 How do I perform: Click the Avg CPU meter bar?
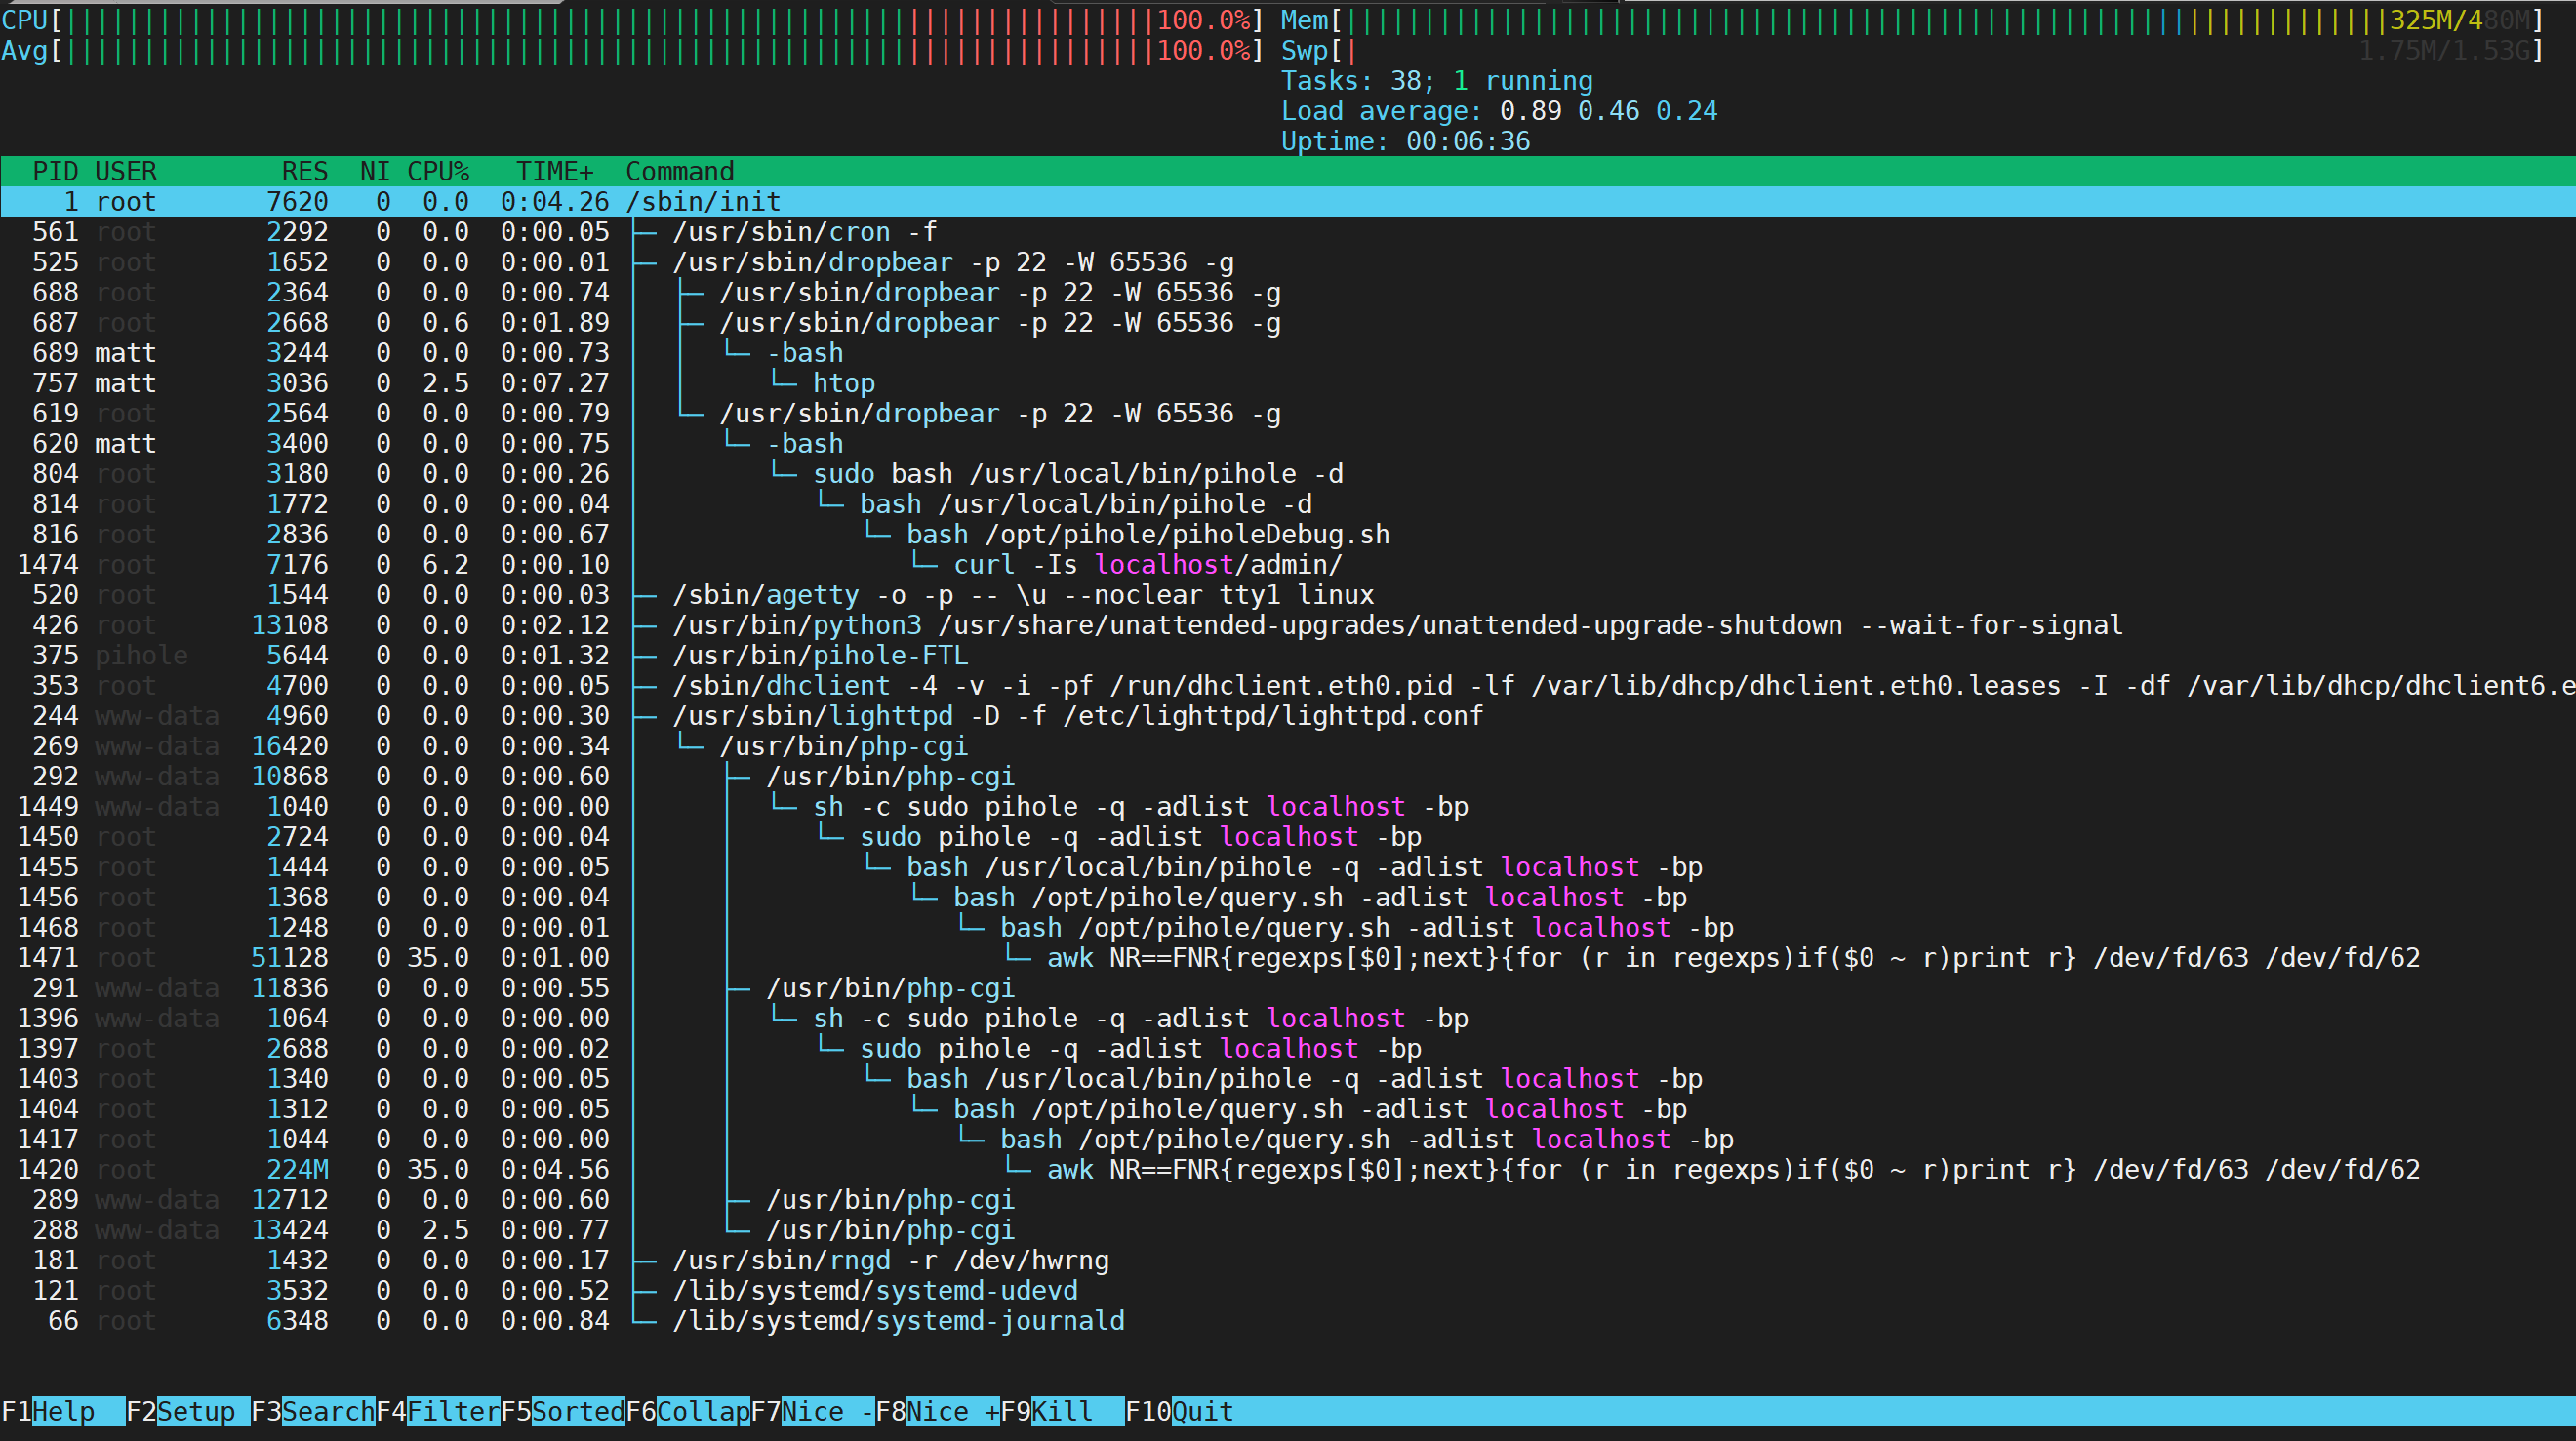pyautogui.click(x=632, y=50)
